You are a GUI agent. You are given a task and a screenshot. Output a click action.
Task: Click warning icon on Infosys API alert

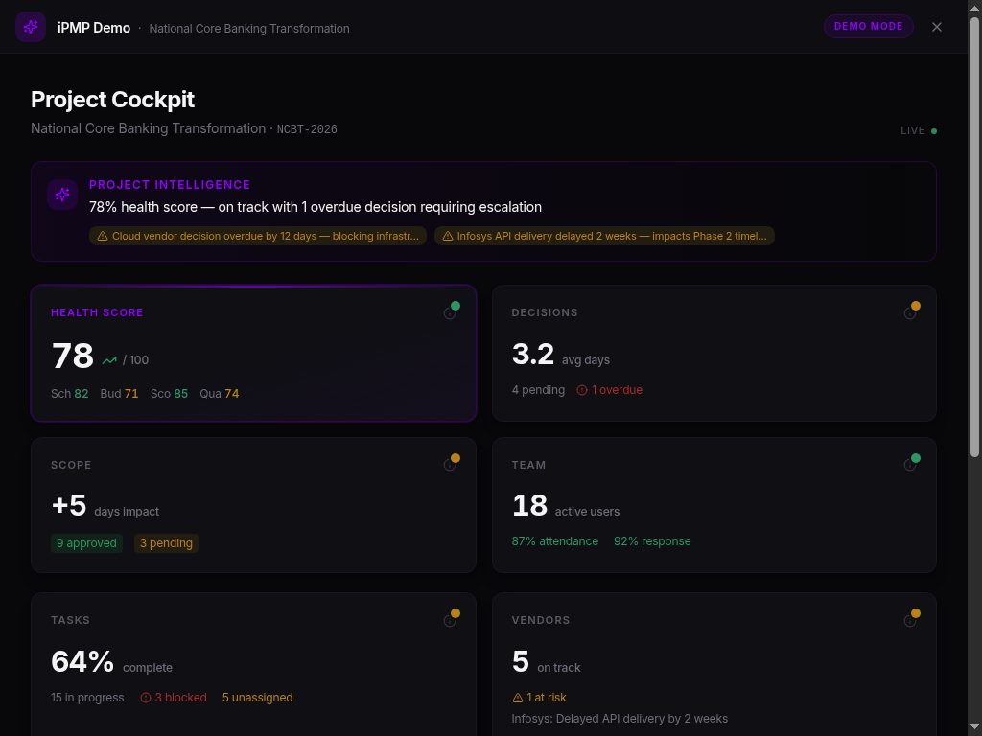pos(447,236)
